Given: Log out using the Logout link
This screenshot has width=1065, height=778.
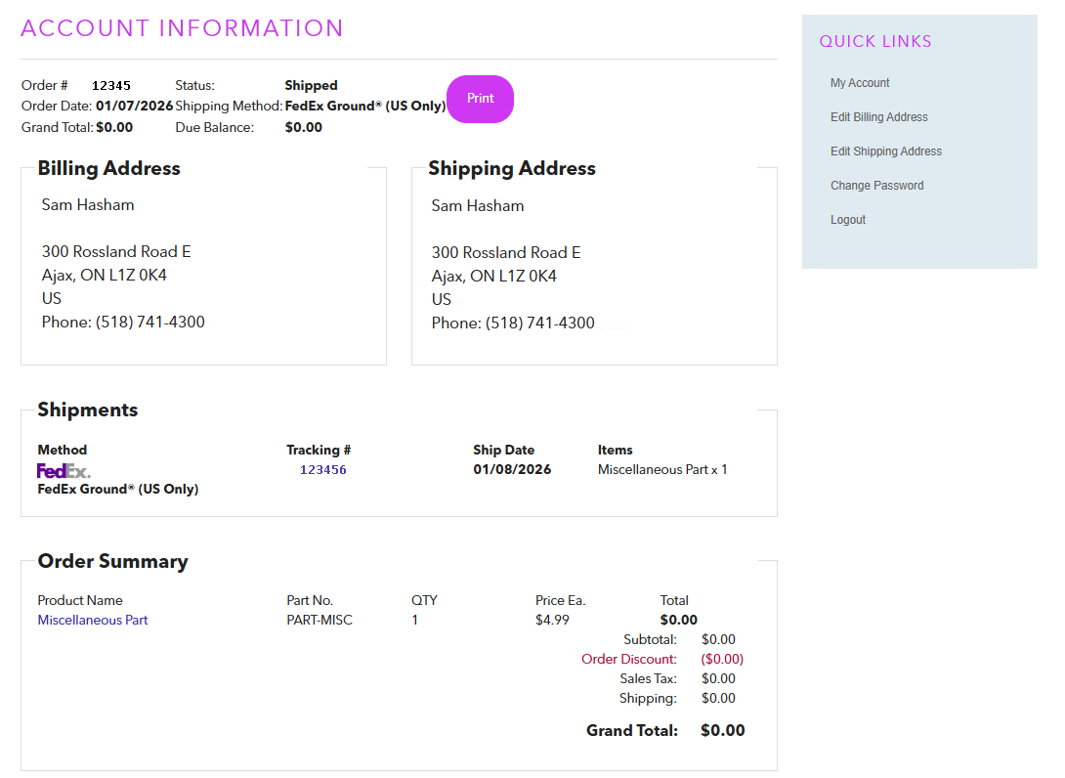Looking at the screenshot, I should tap(847, 220).
